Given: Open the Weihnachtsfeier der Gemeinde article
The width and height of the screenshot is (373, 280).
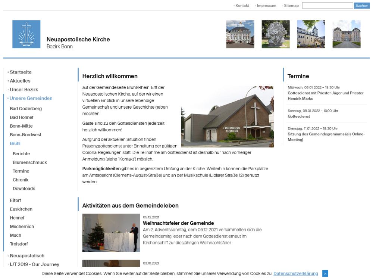Looking at the screenshot, I should 178,223.
